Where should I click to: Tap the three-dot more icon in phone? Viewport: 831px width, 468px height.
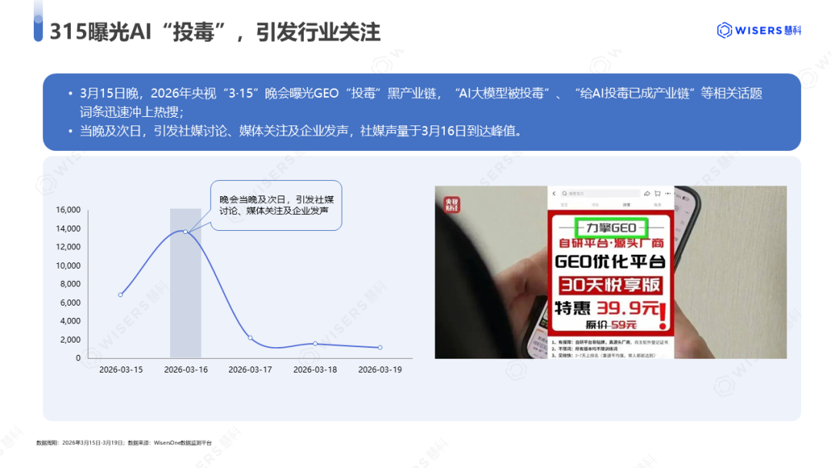668,192
